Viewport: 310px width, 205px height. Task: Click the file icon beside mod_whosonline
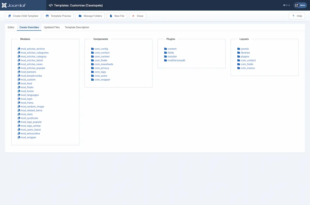19,133
